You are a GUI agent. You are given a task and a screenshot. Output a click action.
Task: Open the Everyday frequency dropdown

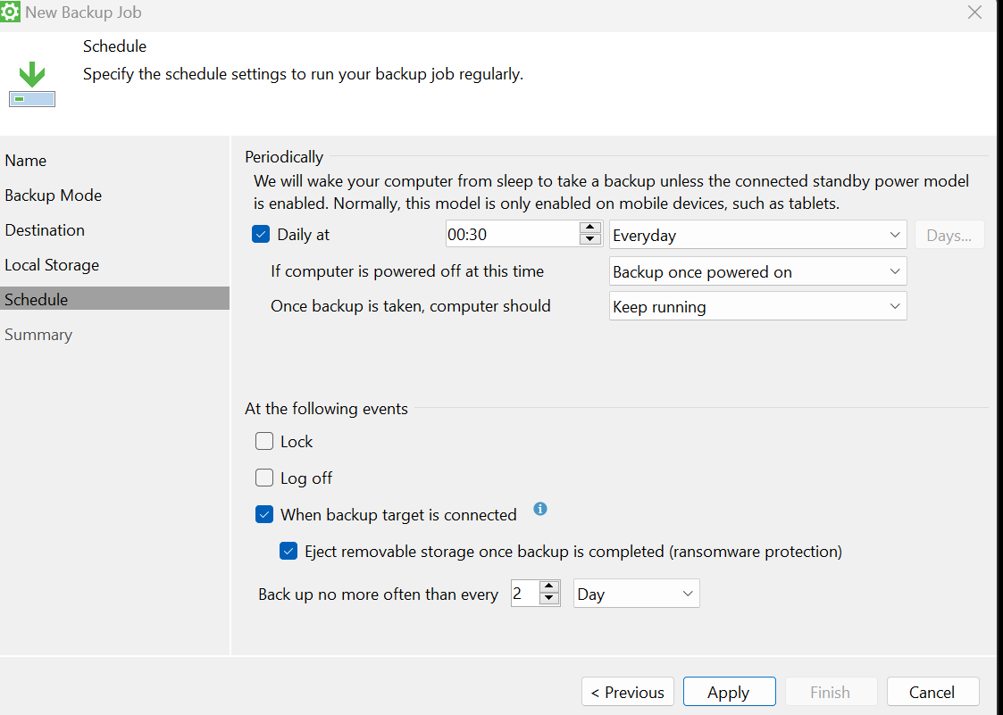point(757,235)
